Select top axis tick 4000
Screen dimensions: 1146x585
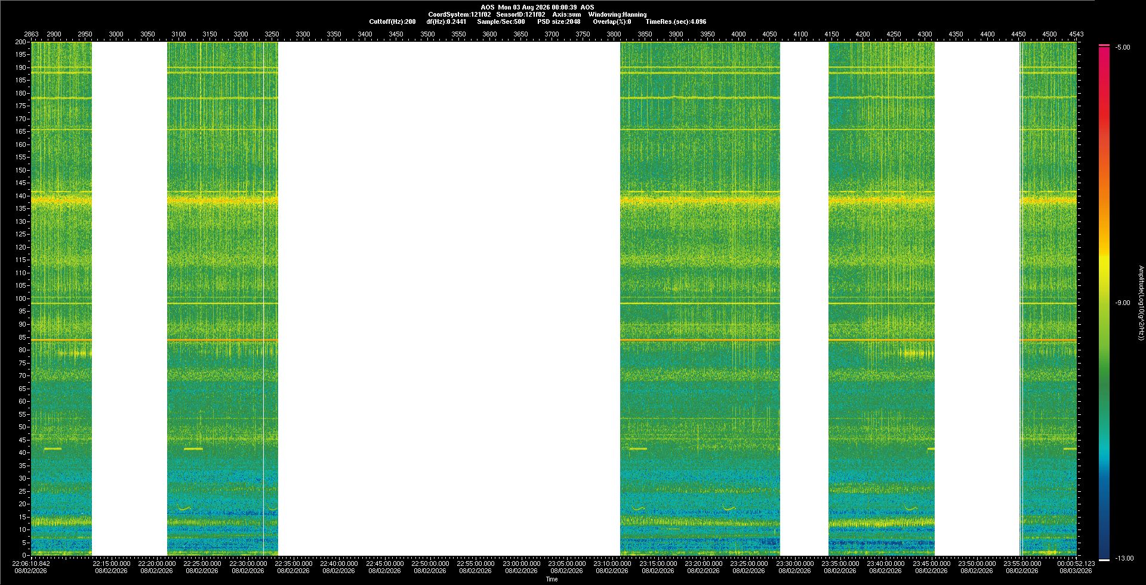[x=738, y=34]
